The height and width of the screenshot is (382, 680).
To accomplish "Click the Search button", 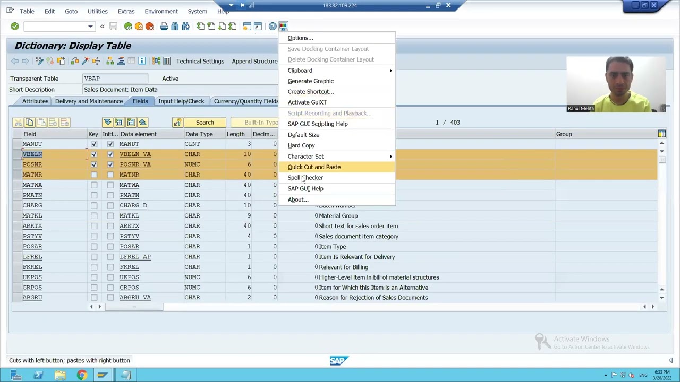I will pos(205,123).
